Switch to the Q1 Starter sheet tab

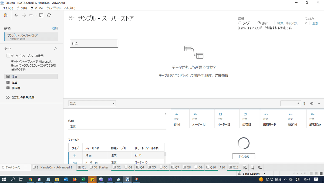tap(99, 167)
